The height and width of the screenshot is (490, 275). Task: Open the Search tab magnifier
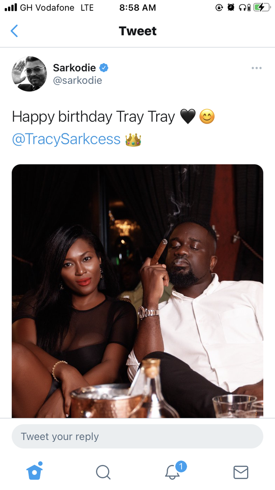pos(103,472)
